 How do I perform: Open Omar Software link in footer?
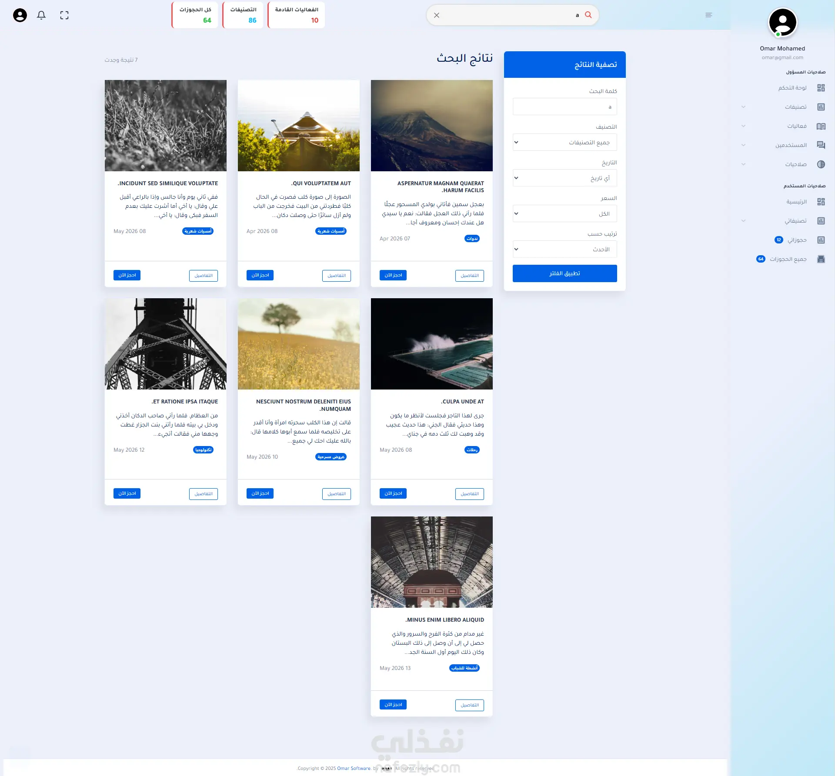coord(354,768)
